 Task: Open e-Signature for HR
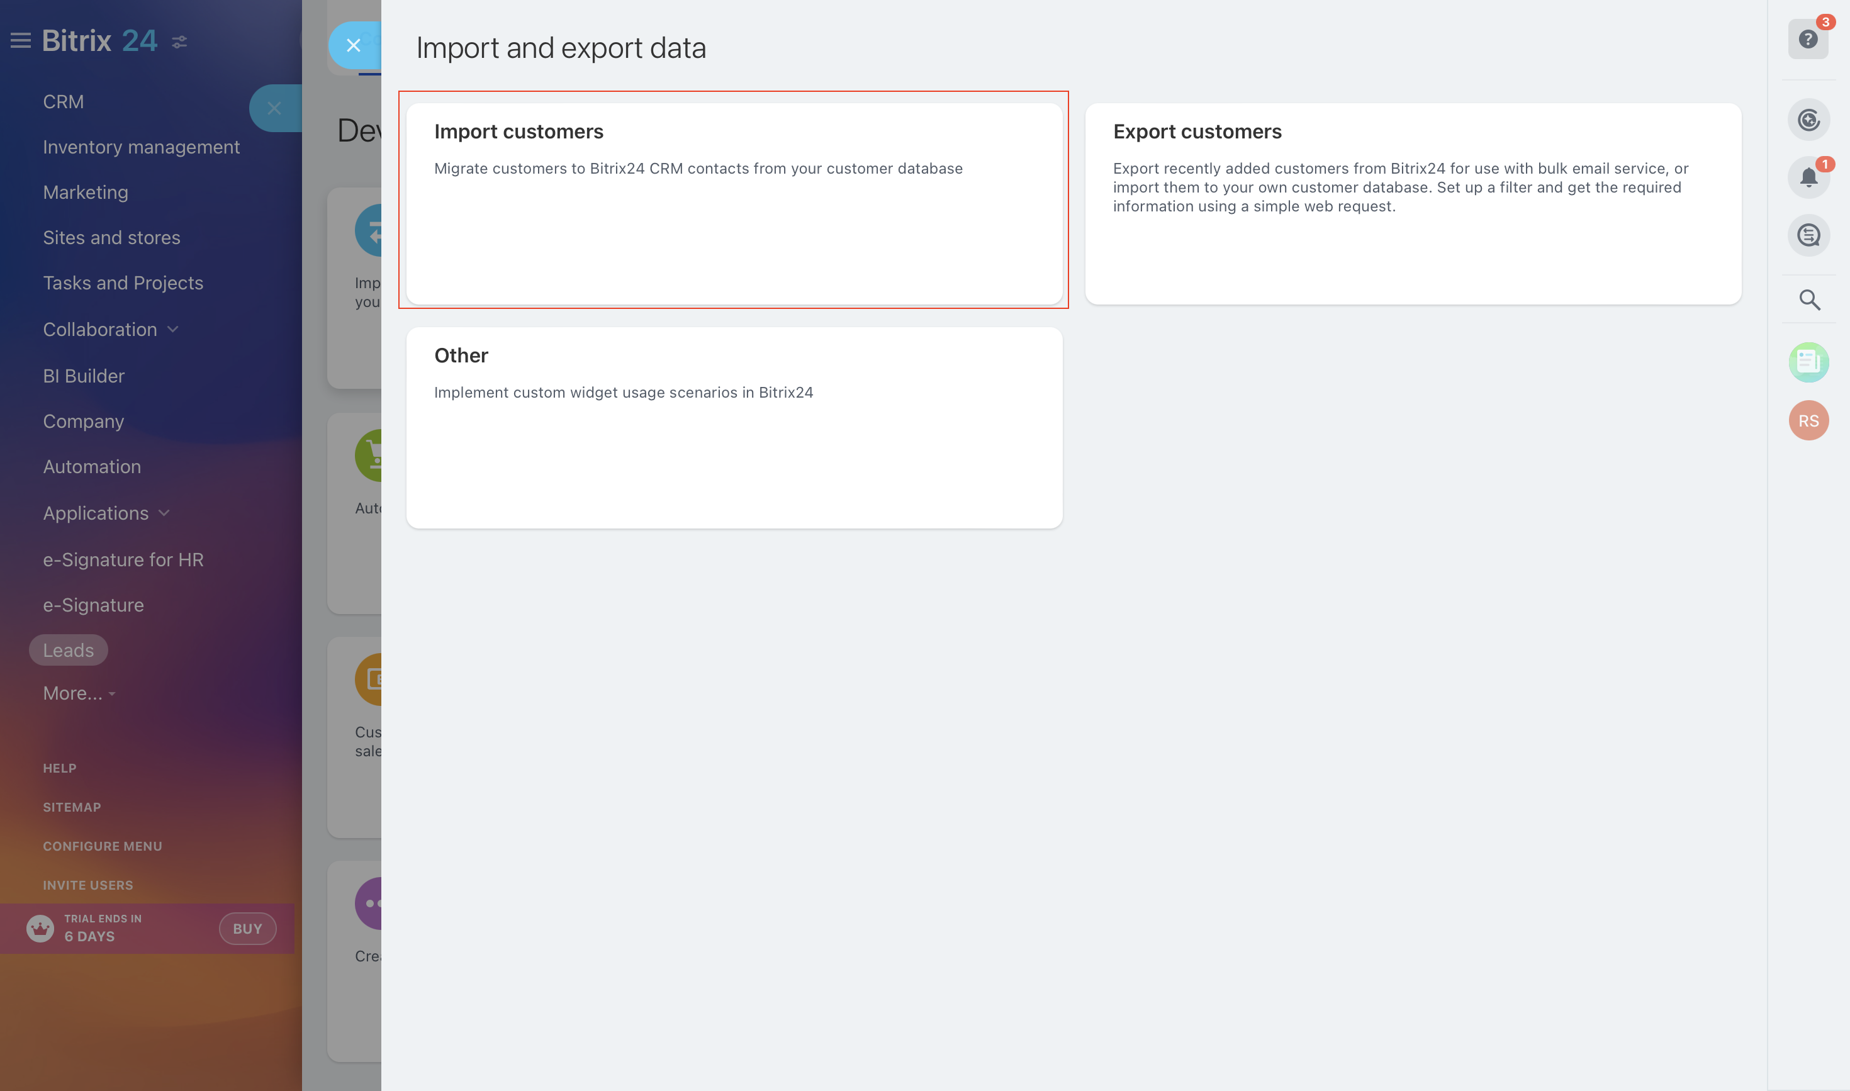(123, 559)
